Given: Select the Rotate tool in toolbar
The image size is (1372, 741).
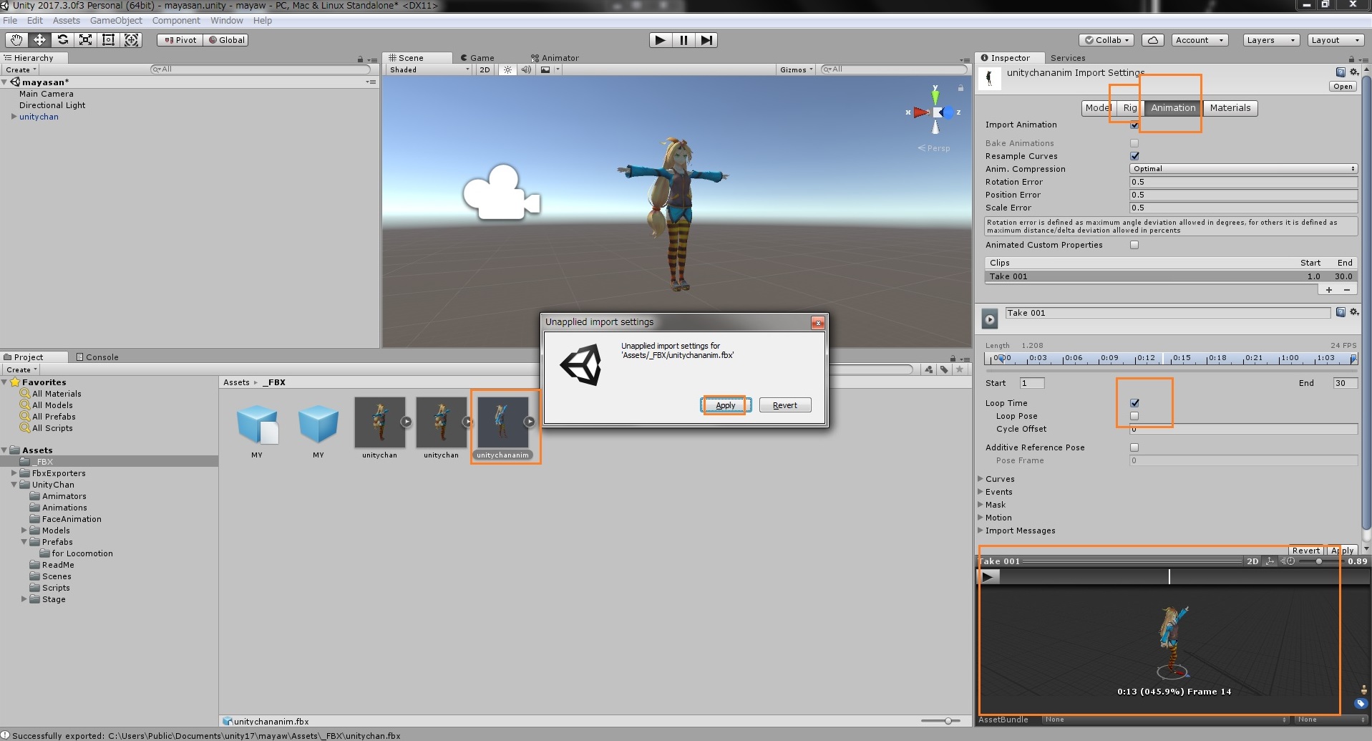Looking at the screenshot, I should (62, 40).
